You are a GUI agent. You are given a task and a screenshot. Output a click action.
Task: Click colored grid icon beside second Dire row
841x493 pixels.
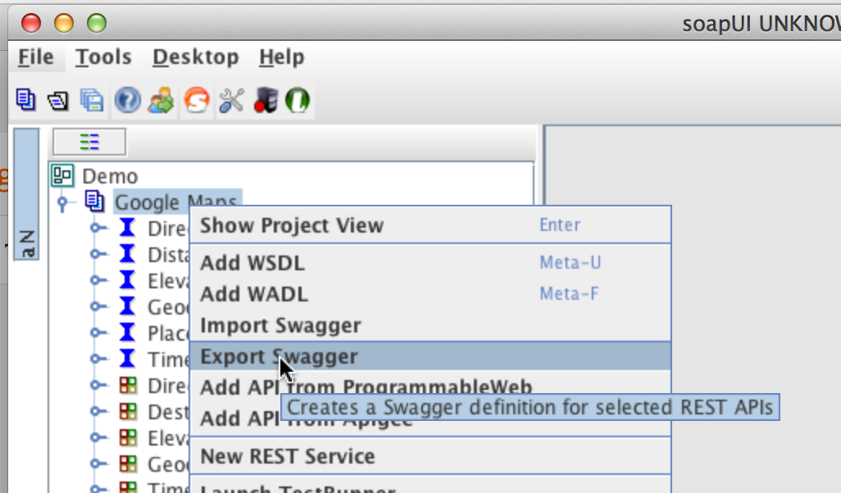tap(128, 385)
